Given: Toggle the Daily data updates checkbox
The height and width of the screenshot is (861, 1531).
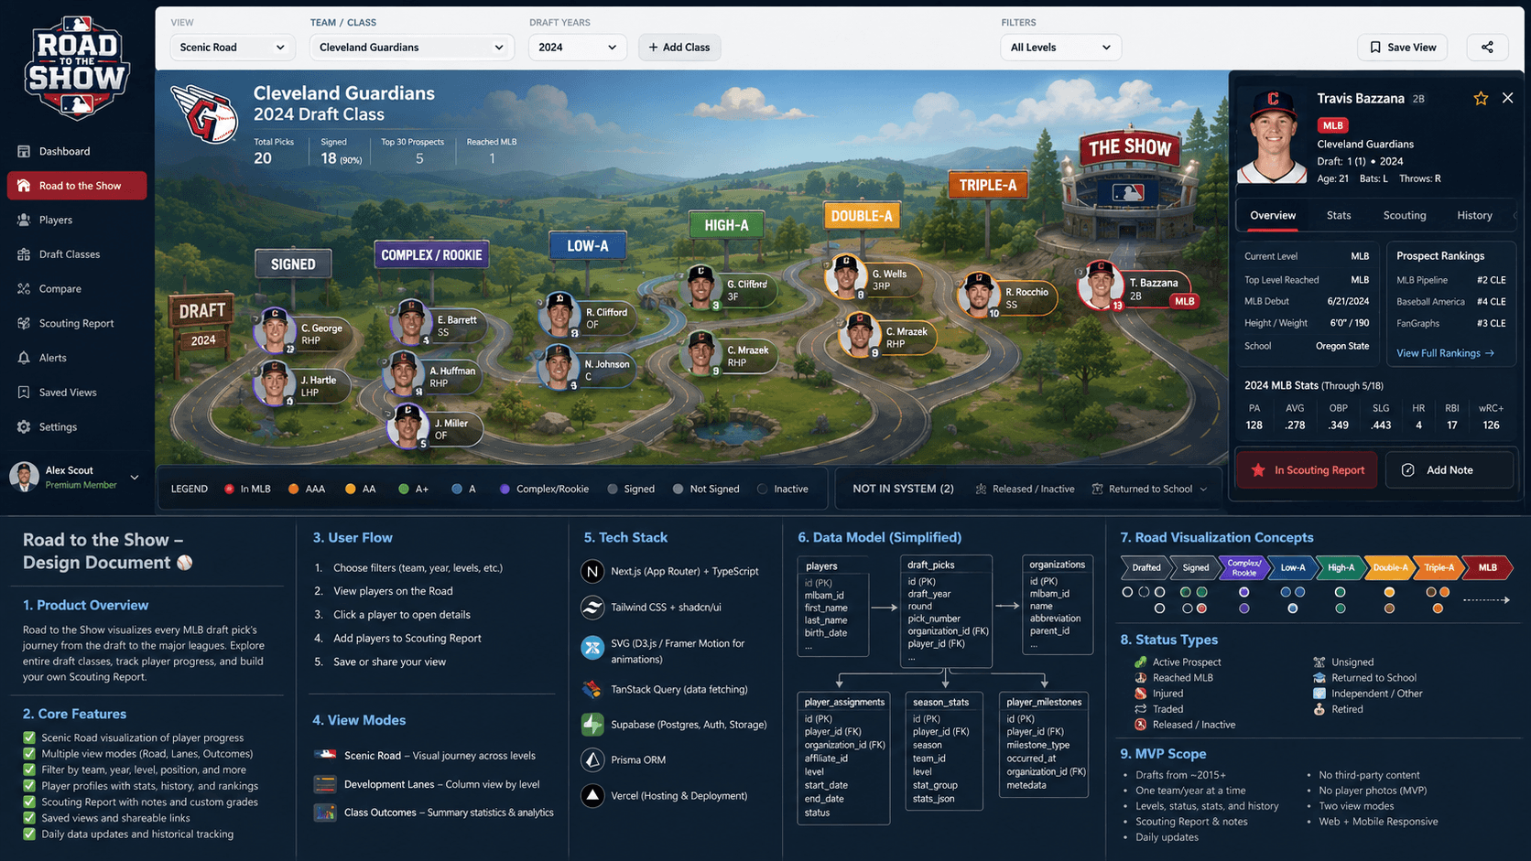Looking at the screenshot, I should [29, 834].
